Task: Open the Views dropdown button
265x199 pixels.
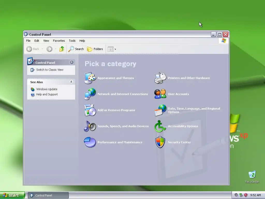Action: [x=112, y=49]
